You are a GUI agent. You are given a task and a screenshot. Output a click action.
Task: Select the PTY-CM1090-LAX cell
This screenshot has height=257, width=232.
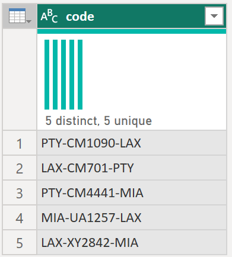[x=132, y=143]
